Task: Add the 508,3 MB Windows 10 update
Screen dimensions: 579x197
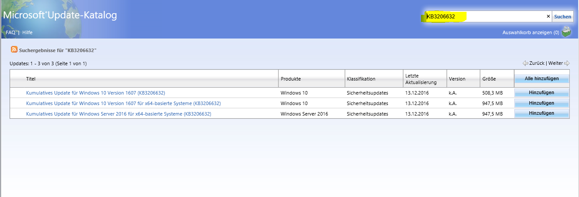Action: (x=541, y=93)
